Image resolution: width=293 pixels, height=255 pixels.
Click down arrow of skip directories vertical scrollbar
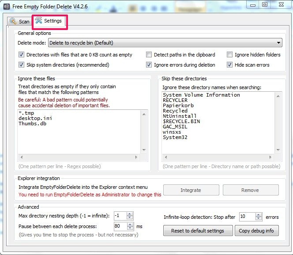[x=278, y=150]
